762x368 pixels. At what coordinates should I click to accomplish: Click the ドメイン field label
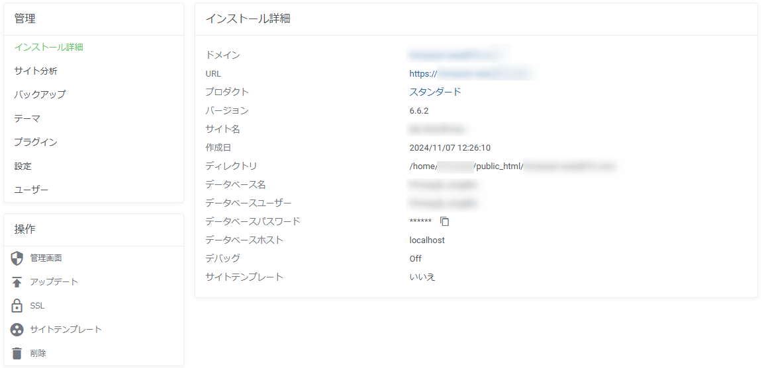(x=222, y=55)
